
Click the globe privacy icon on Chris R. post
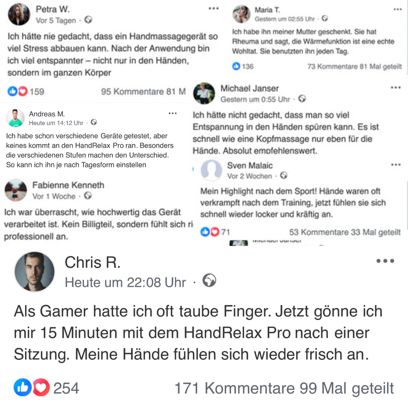209,280
